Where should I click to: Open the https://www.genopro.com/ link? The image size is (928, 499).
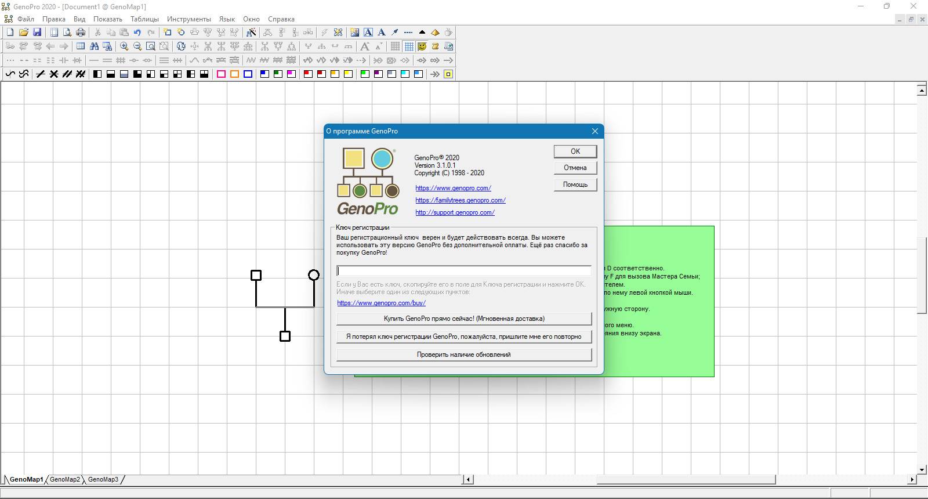click(453, 188)
